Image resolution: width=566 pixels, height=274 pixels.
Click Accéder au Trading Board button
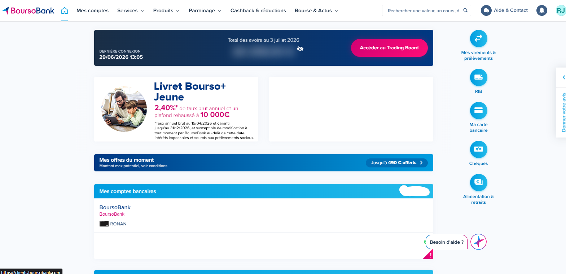point(389,48)
